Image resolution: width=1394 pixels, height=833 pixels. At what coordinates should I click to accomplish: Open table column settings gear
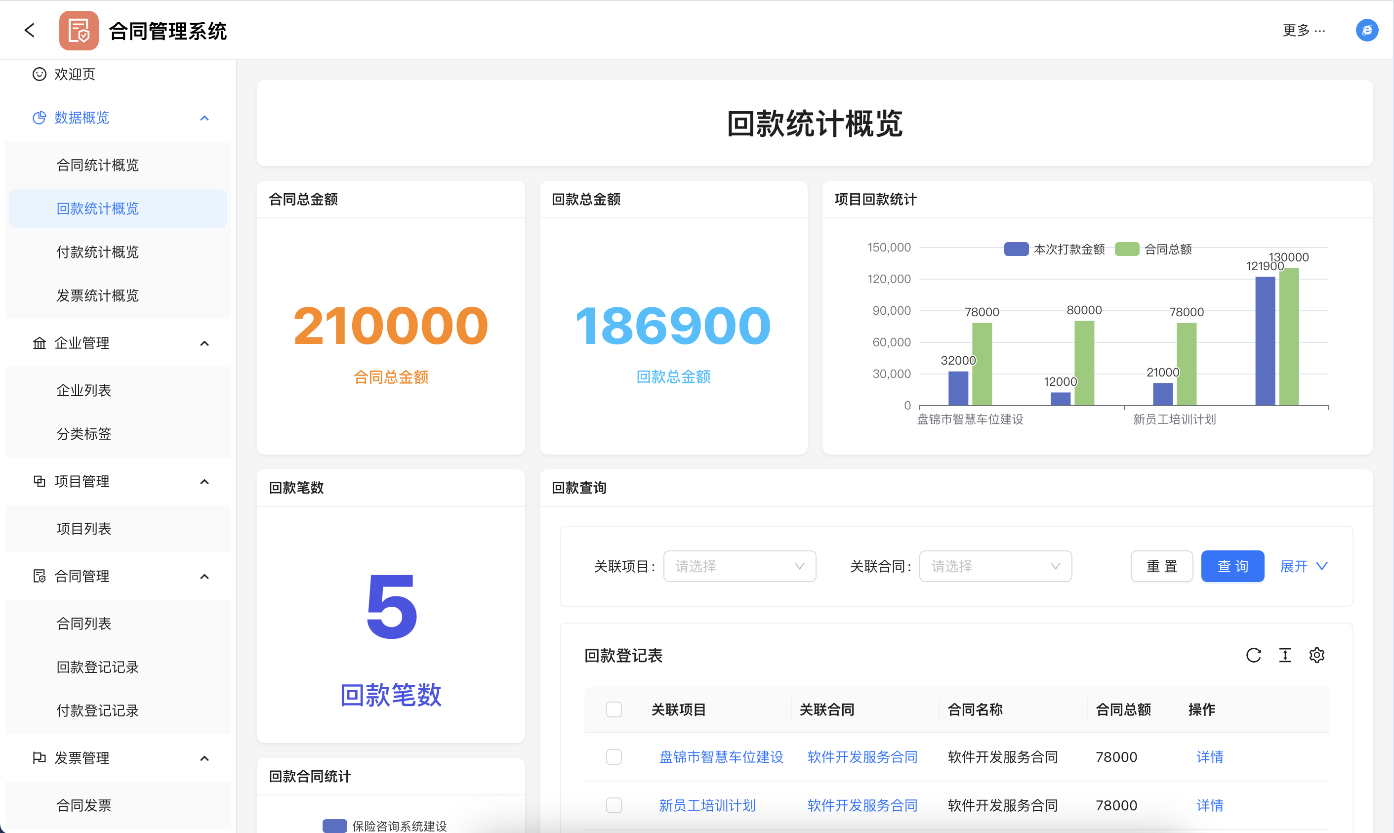1316,655
